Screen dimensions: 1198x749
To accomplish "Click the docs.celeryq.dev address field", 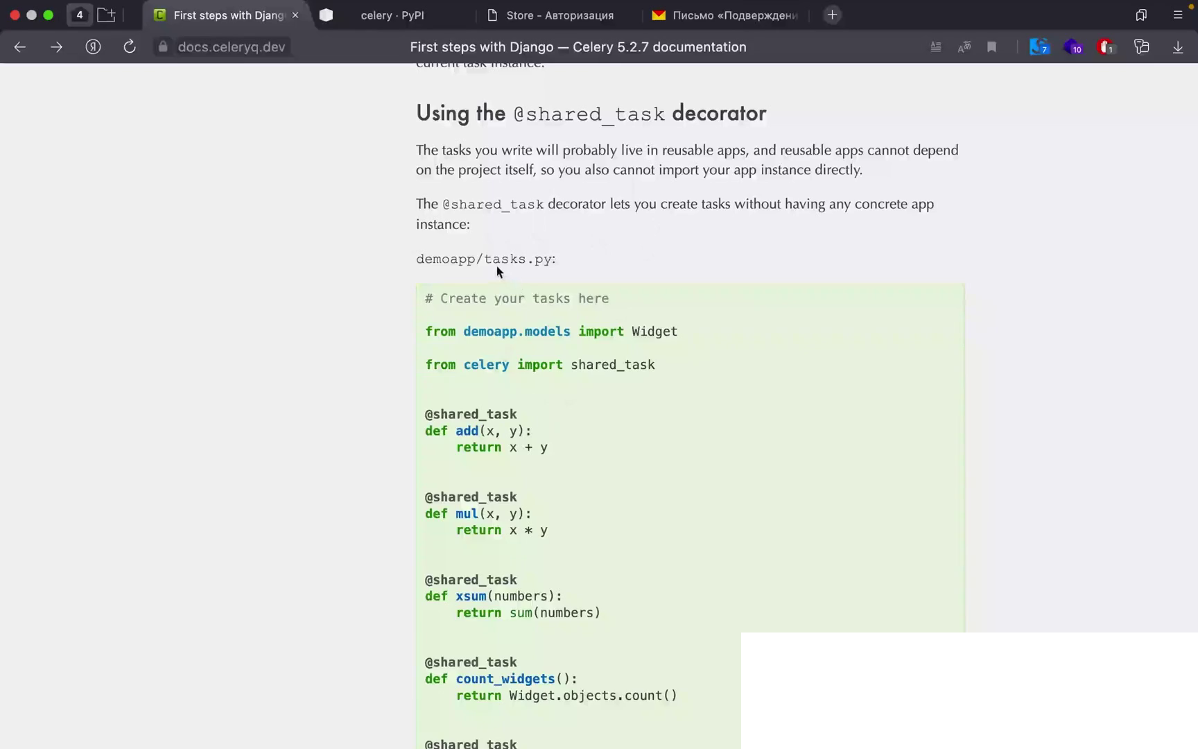I will [231, 47].
